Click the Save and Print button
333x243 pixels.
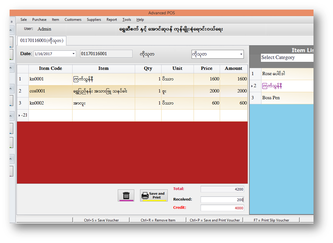click(x=154, y=196)
